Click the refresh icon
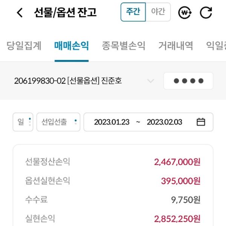 click(206, 12)
